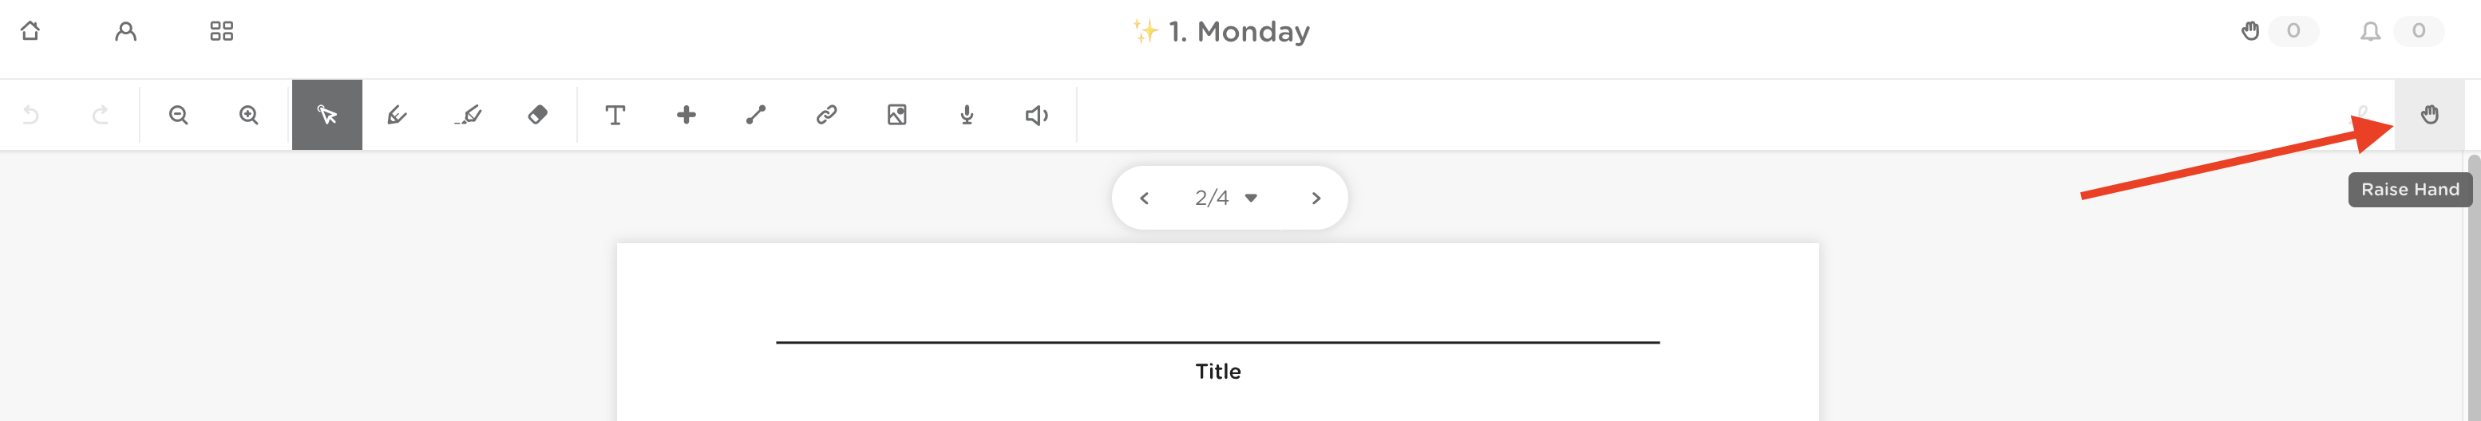Screen dimensions: 2481x421
Task: Insert a link with the chain icon
Action: 826,116
